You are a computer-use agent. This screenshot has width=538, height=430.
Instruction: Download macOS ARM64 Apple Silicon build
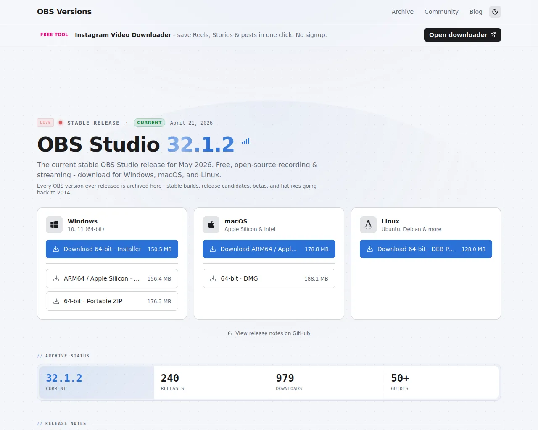(269, 249)
